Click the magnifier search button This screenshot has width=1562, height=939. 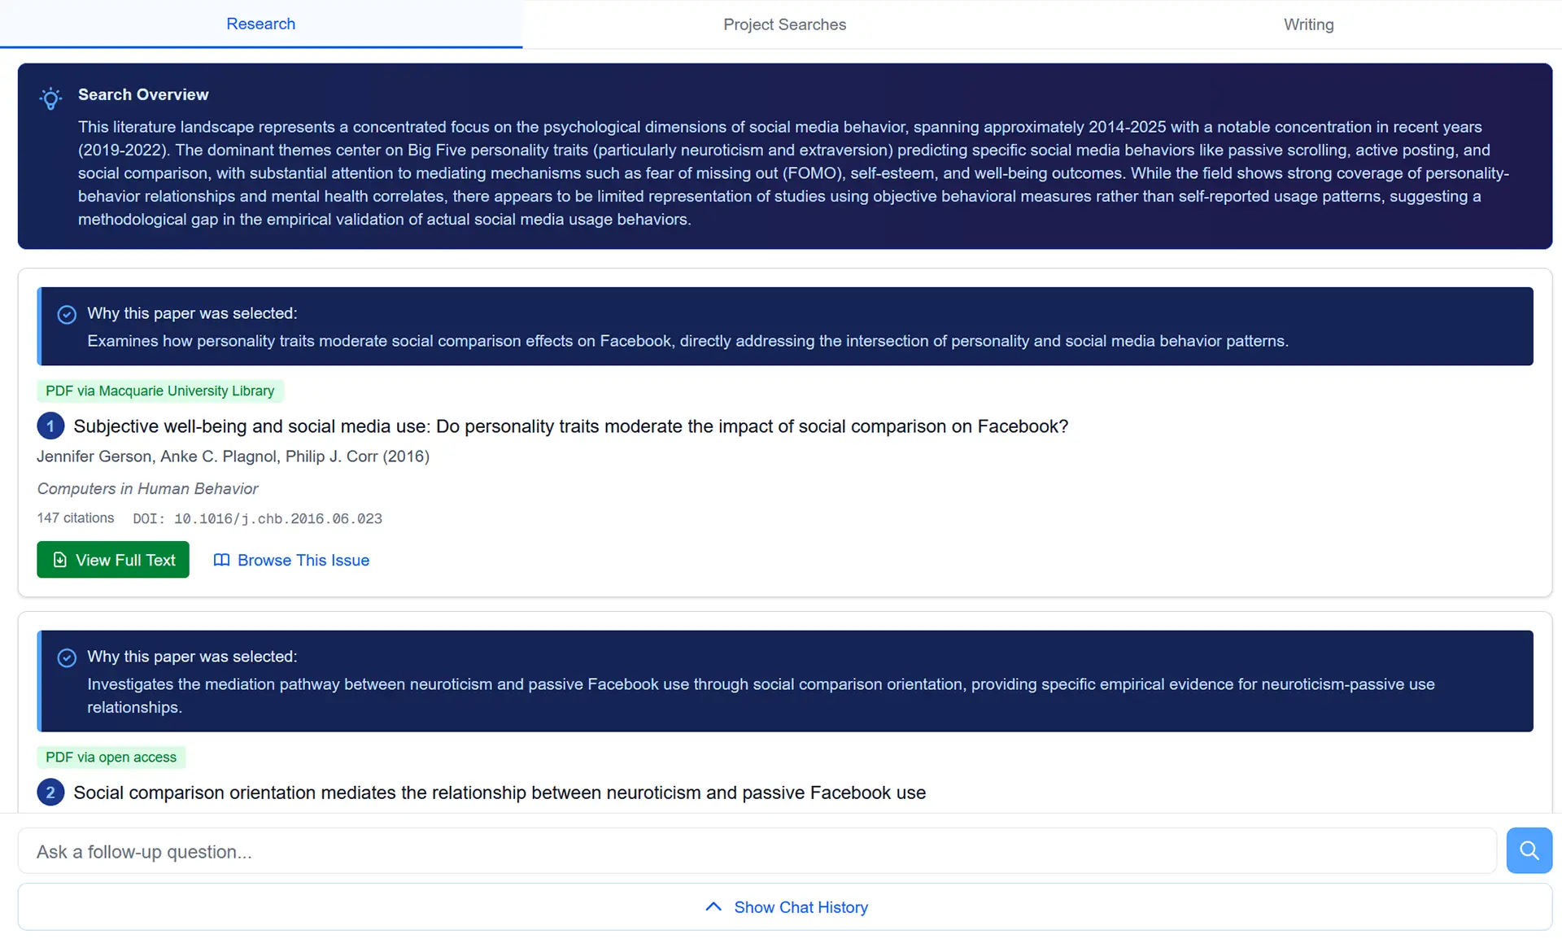pos(1529,850)
